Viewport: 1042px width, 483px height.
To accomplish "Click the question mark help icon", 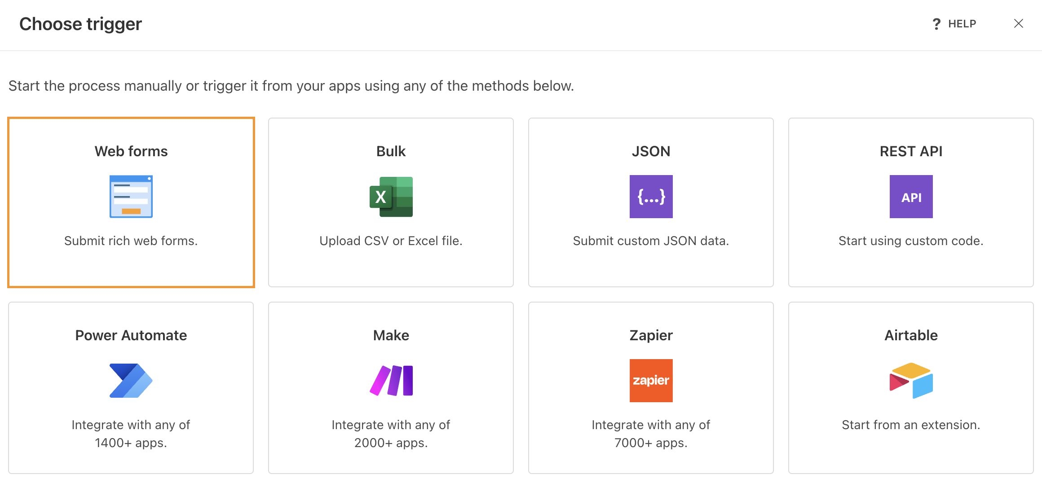I will [936, 24].
